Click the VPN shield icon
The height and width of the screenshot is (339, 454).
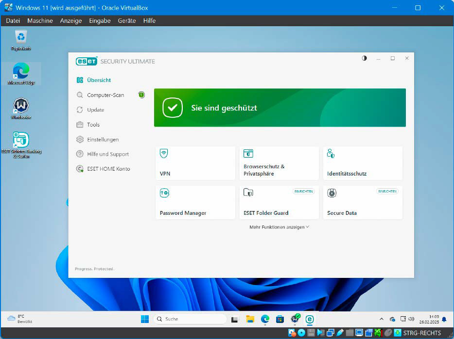click(x=164, y=153)
